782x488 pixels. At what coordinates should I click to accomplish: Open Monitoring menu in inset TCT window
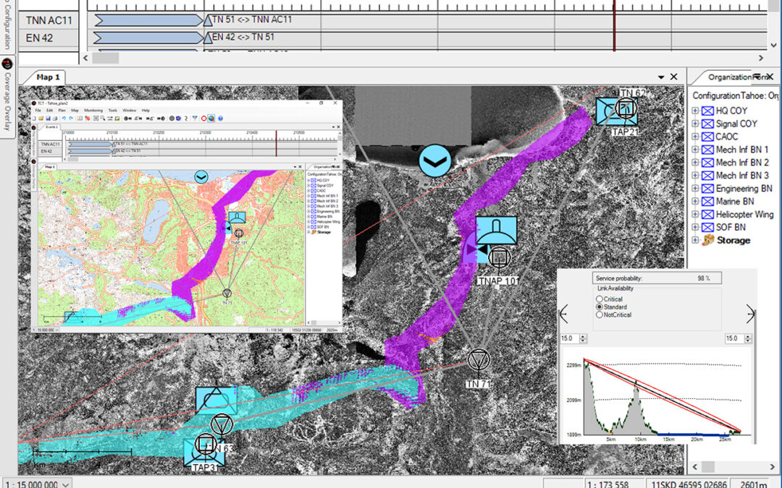(x=93, y=111)
